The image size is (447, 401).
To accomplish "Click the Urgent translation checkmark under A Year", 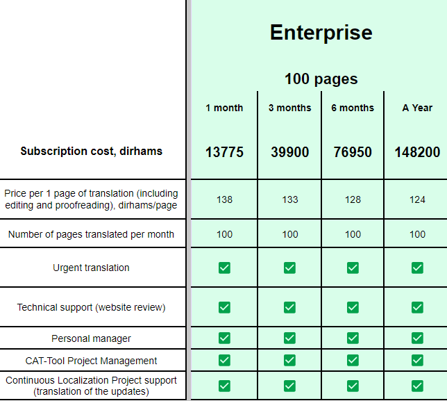I will tap(417, 268).
